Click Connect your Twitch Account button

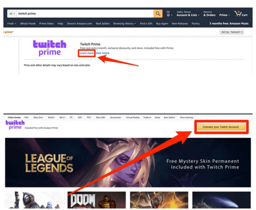tap(221, 127)
